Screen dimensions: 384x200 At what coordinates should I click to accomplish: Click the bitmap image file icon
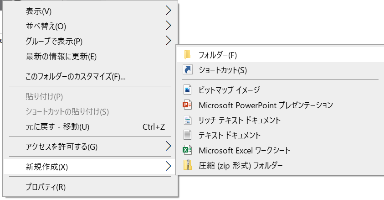(187, 89)
